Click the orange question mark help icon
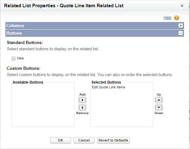The image size is (190, 149). pos(176,18)
